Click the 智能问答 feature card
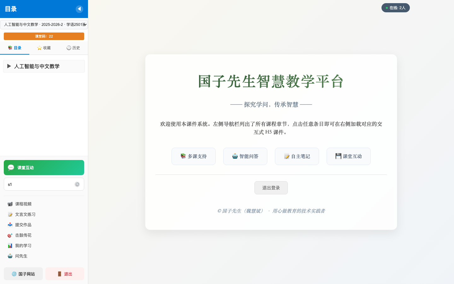The image size is (454, 284). (245, 156)
